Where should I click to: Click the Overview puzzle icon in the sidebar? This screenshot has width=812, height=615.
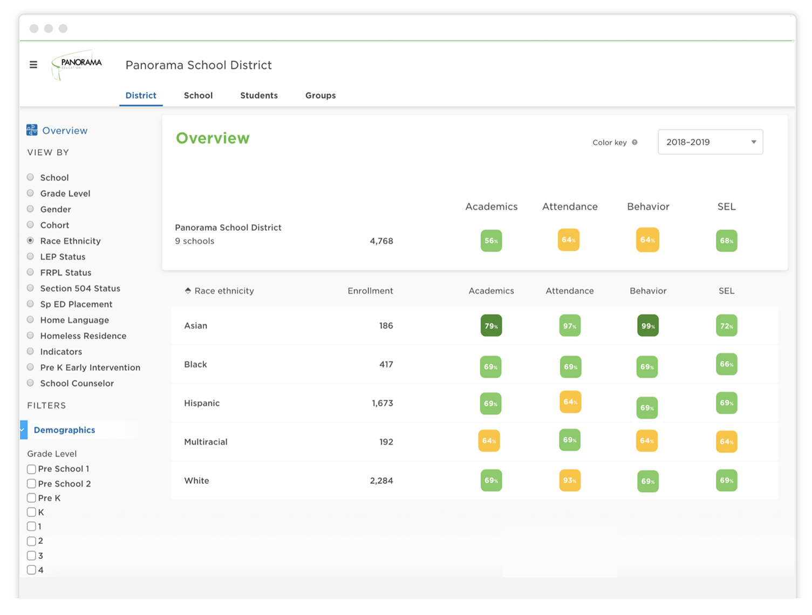31,129
